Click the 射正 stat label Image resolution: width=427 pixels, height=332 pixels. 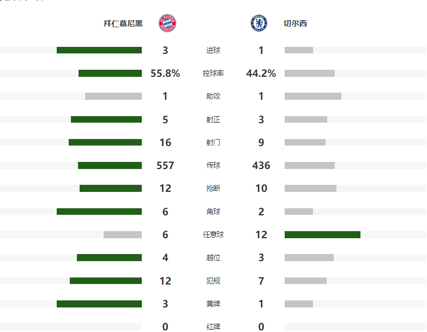[x=213, y=119]
